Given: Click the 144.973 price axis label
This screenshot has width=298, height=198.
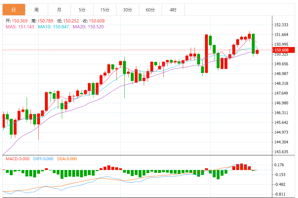Looking at the screenshot, I should tap(281, 133).
